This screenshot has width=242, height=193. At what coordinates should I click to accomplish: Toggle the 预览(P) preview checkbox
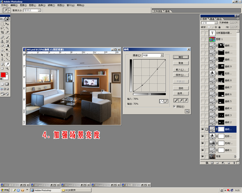174,106
